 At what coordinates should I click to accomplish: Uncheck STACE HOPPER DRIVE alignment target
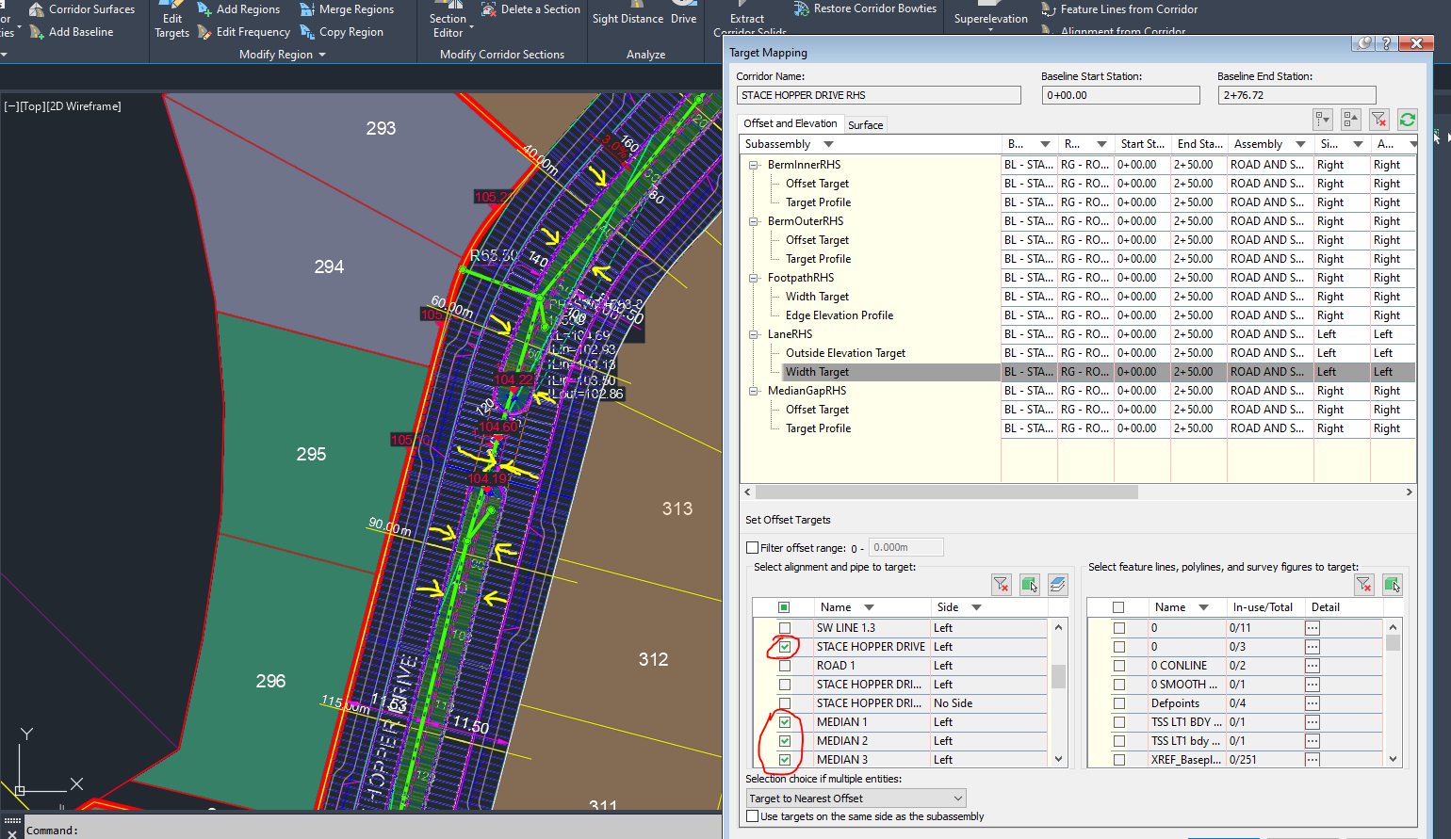pos(785,647)
